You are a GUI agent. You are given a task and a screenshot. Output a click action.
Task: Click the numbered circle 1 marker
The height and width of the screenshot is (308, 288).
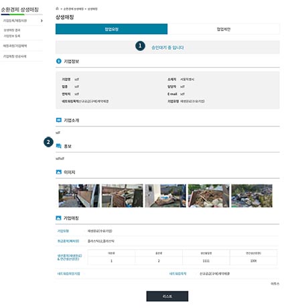(x=140, y=46)
